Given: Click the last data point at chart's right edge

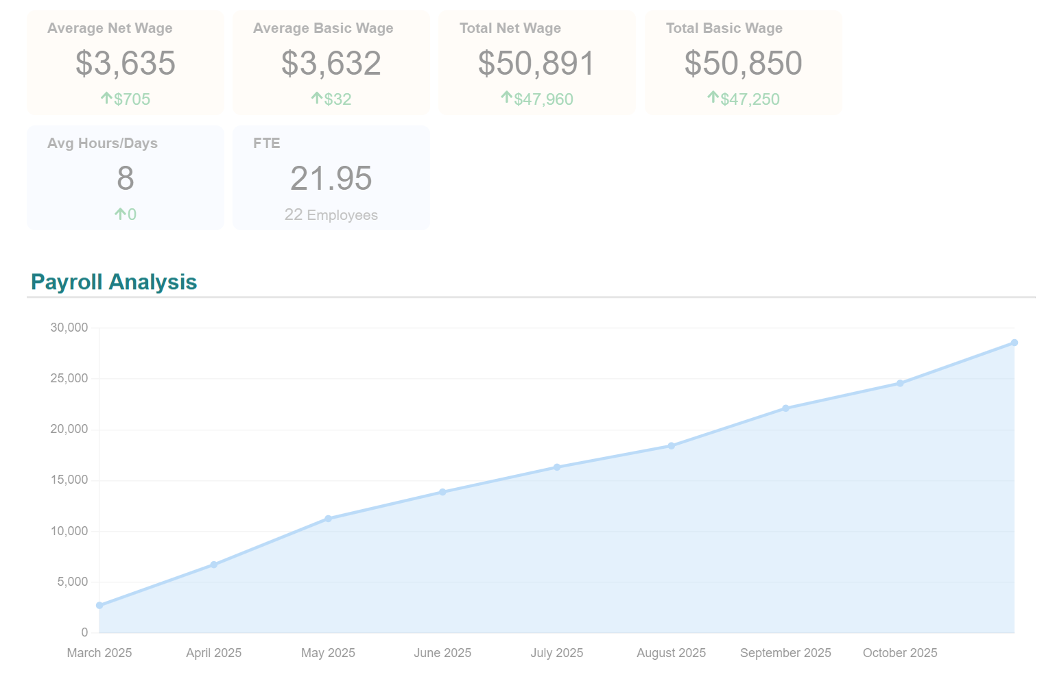Looking at the screenshot, I should point(1014,343).
